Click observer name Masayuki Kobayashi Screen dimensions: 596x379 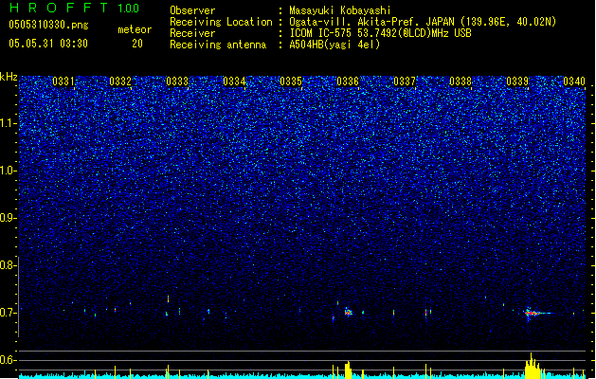pyautogui.click(x=340, y=10)
